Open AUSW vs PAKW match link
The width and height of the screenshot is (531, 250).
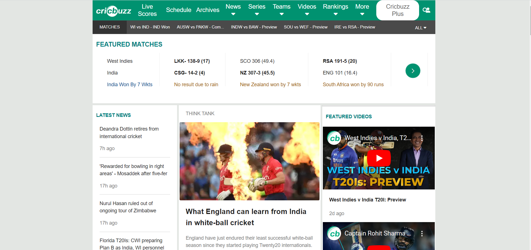200,27
